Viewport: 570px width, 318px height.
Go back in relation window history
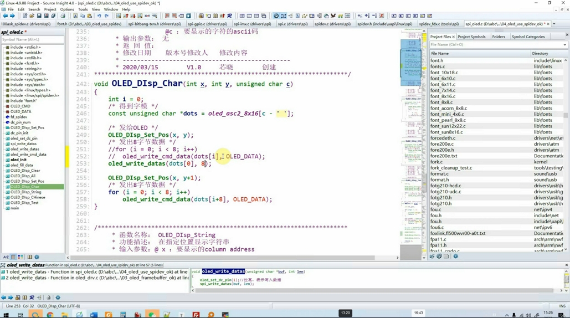pos(3,298)
